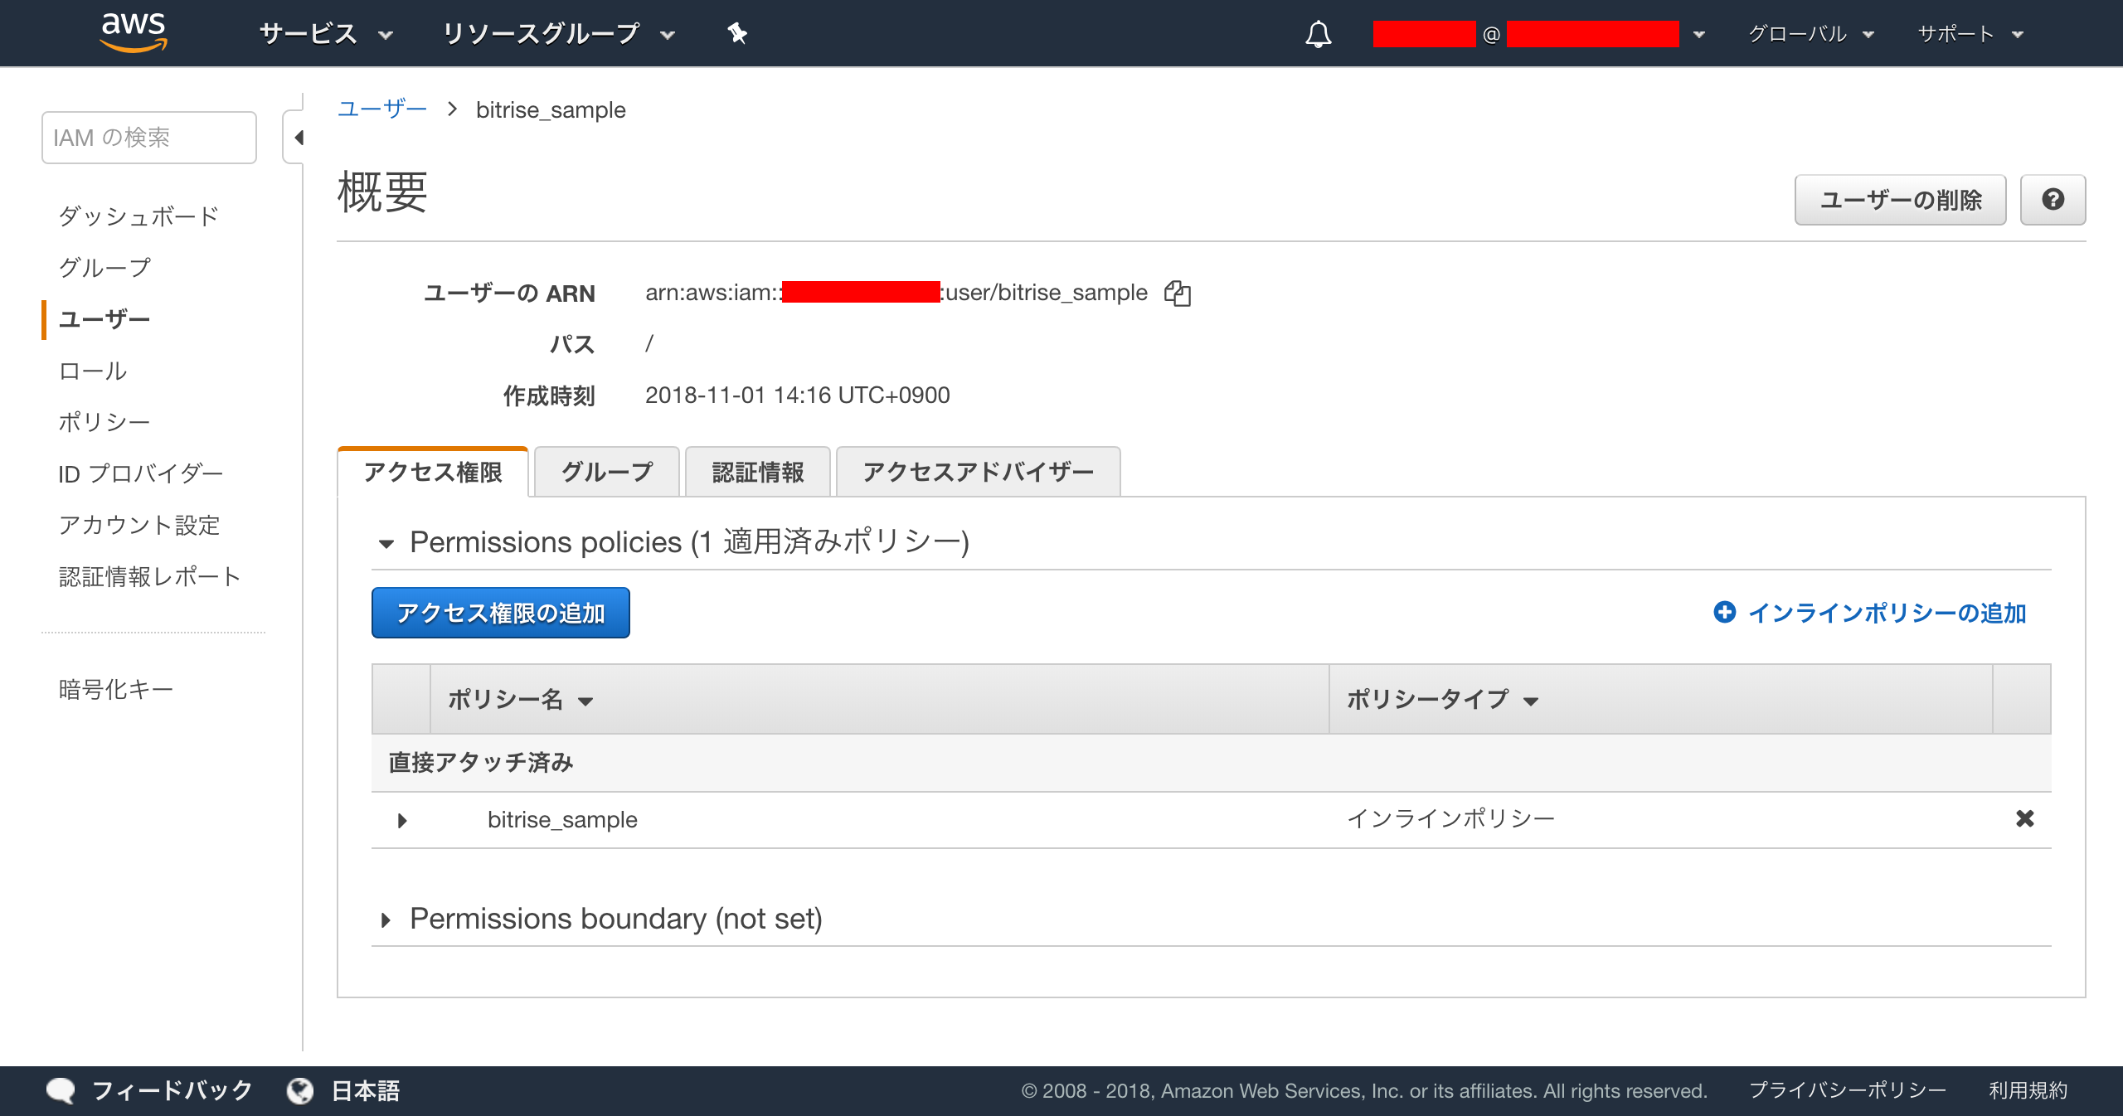The height and width of the screenshot is (1116, 2123).
Task: Open 暗号化キー in the sidebar
Action: point(116,689)
